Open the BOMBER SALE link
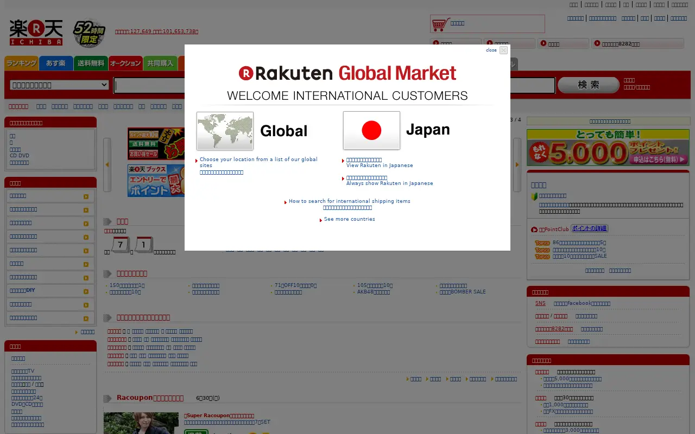The height and width of the screenshot is (434, 695). (x=463, y=292)
